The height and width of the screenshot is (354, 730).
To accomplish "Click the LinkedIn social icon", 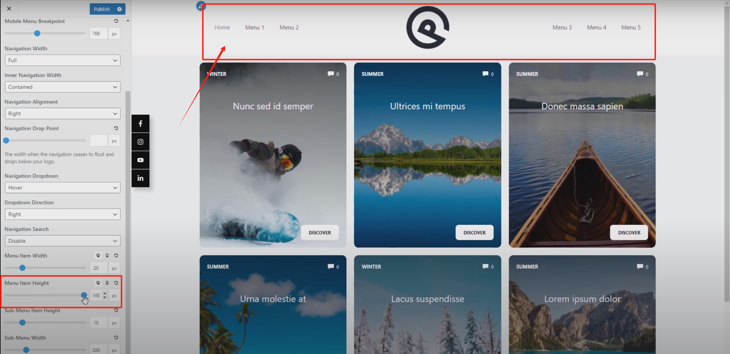I will pyautogui.click(x=140, y=178).
